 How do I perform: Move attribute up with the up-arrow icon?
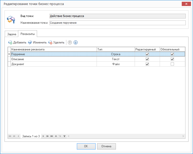click(x=70, y=42)
